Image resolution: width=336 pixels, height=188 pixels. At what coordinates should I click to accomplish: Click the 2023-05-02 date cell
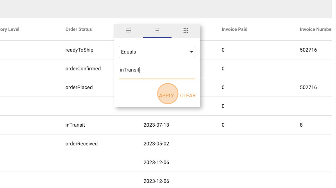pyautogui.click(x=156, y=144)
